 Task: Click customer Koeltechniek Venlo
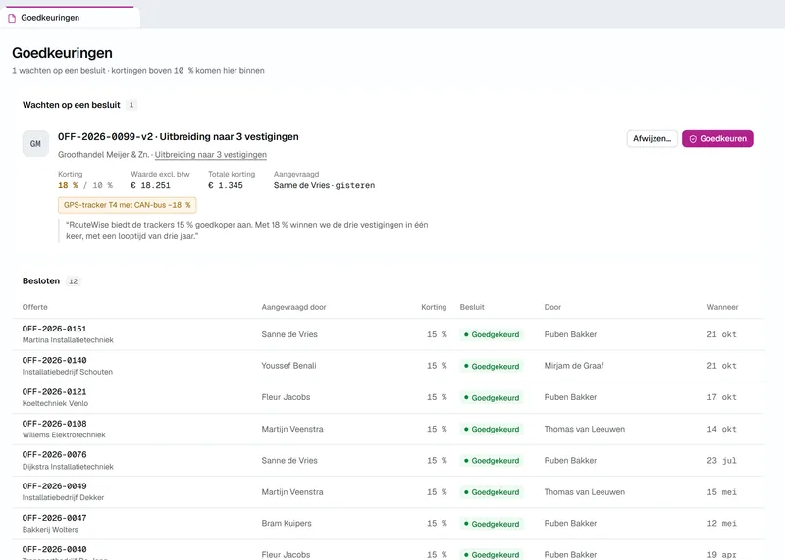click(56, 403)
